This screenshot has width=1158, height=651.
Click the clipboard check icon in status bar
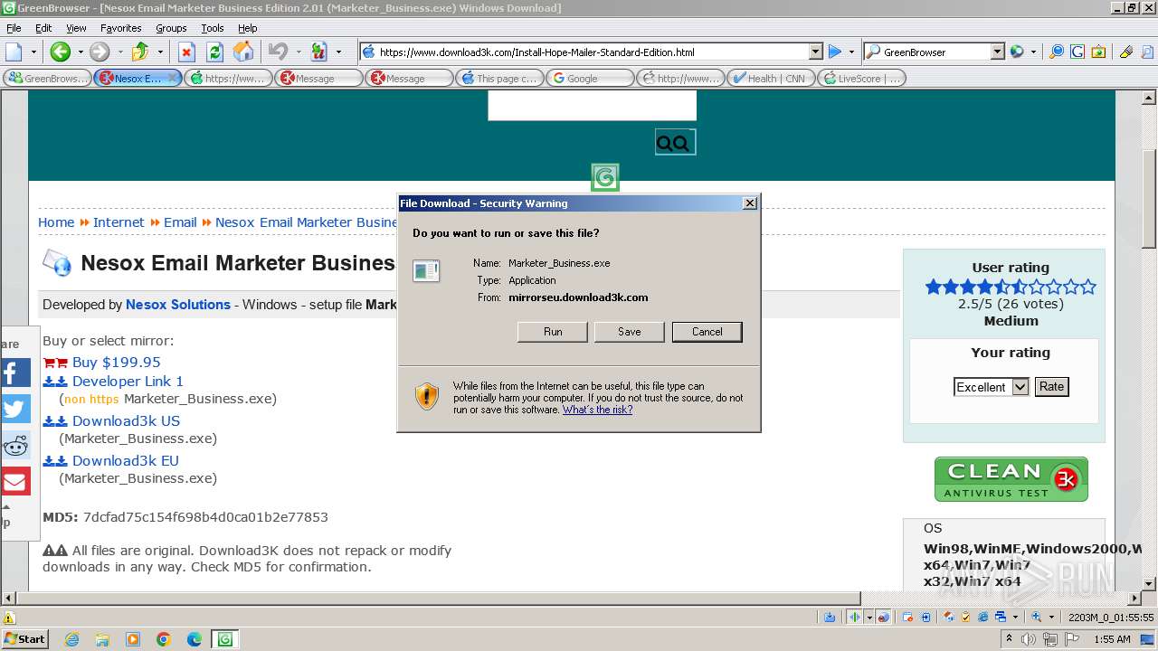965,618
